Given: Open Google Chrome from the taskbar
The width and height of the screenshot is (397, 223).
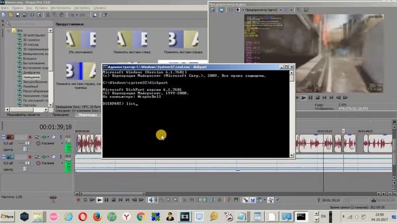Looking at the screenshot, I should pos(141,217).
